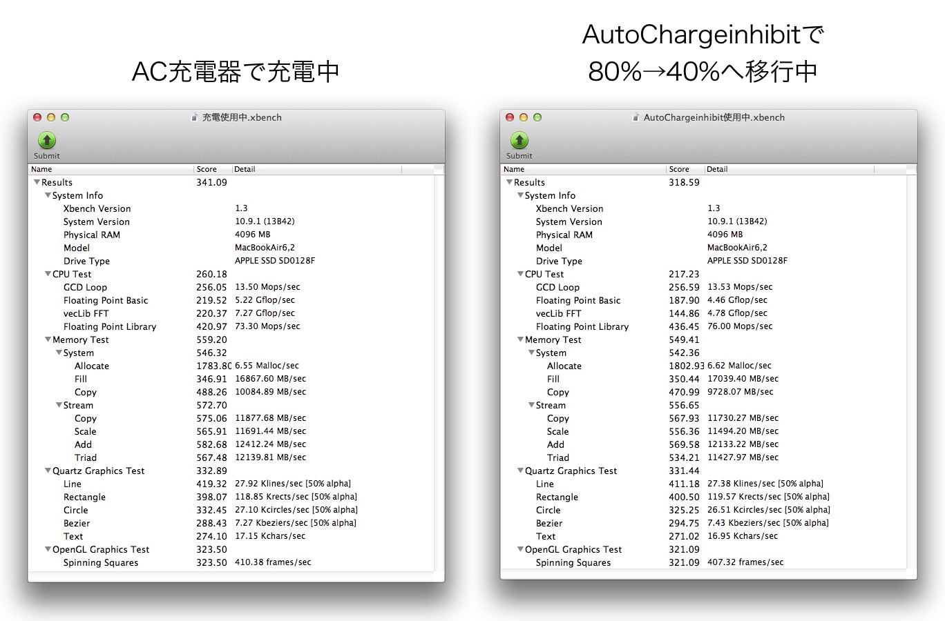This screenshot has width=945, height=621.
Task: Click document proxy icon of 充電使用中.xbench title
Action: click(x=195, y=117)
